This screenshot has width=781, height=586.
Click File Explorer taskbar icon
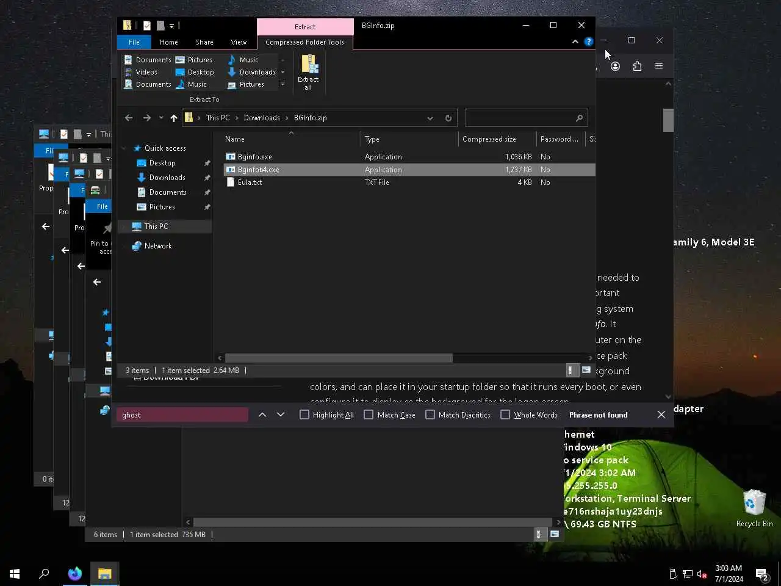point(104,574)
